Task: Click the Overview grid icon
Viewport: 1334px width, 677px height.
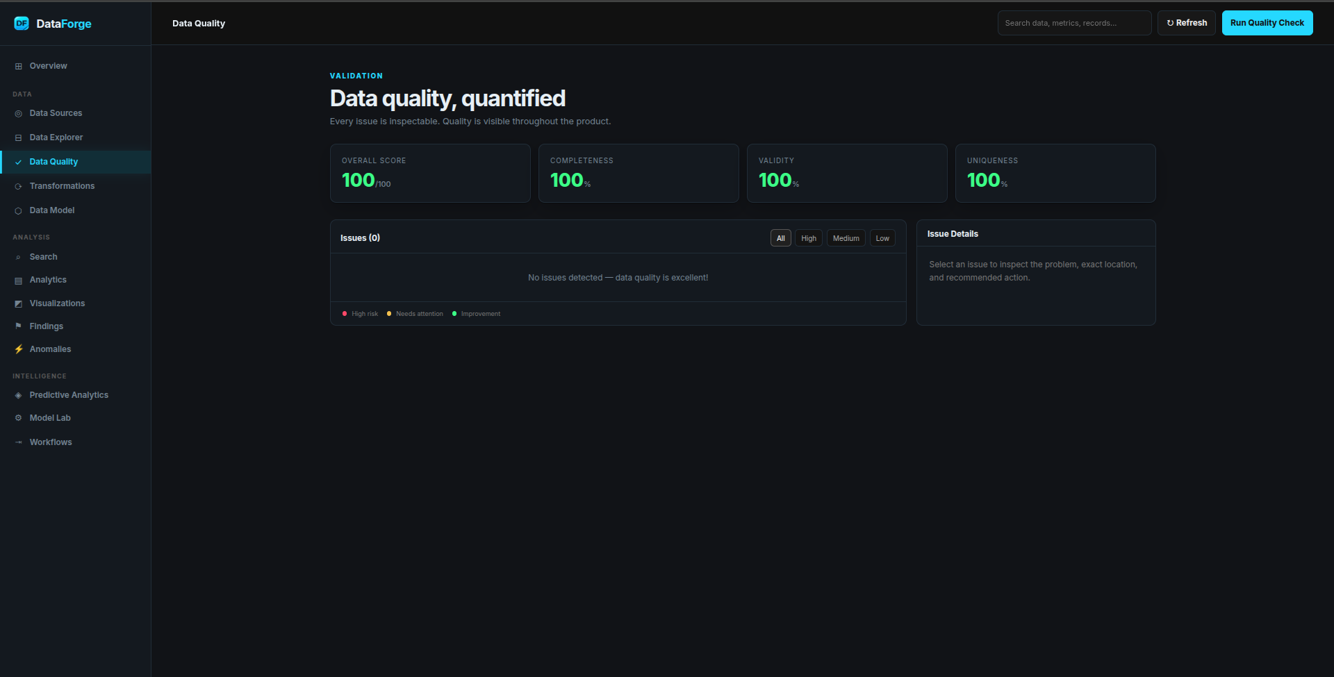Action: coord(19,67)
